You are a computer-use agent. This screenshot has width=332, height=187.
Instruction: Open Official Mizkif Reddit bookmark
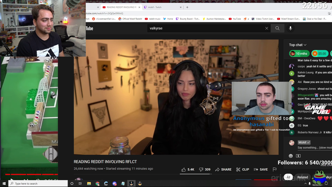click(130, 19)
